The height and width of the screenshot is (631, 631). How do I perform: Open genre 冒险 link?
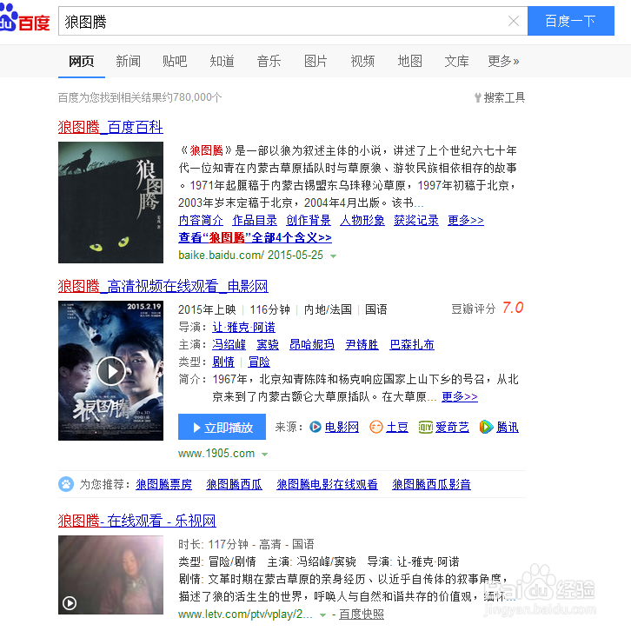coord(259,362)
